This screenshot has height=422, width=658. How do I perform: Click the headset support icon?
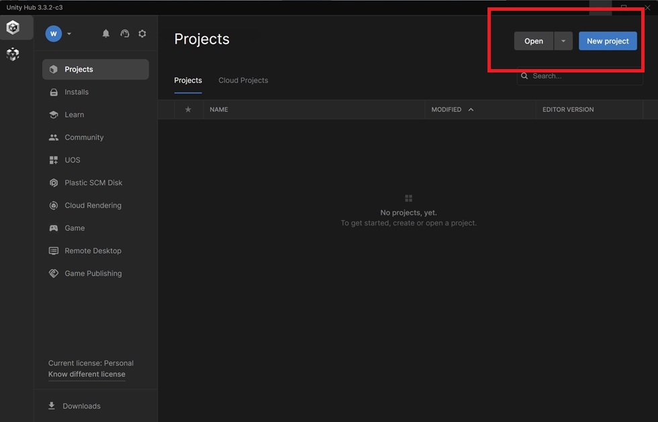click(x=125, y=34)
